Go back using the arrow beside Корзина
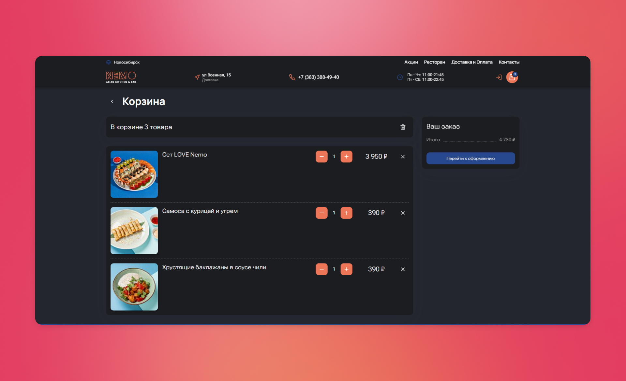Image resolution: width=626 pixels, height=381 pixels. (112, 102)
